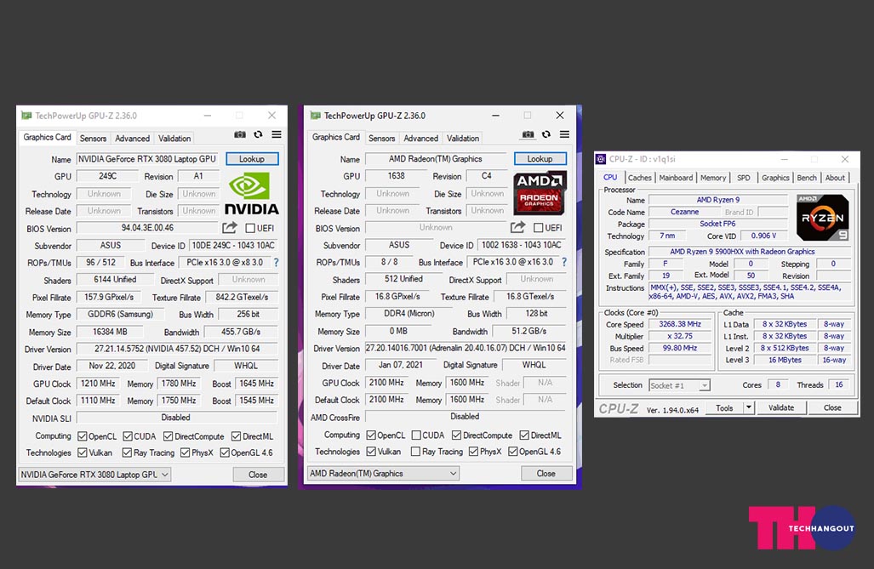The height and width of the screenshot is (569, 874).
Task: Open the SPD tab in CPU-Z
Action: click(744, 177)
